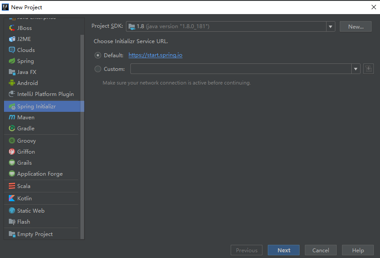Click the Next button
380x258 pixels.
(284, 250)
